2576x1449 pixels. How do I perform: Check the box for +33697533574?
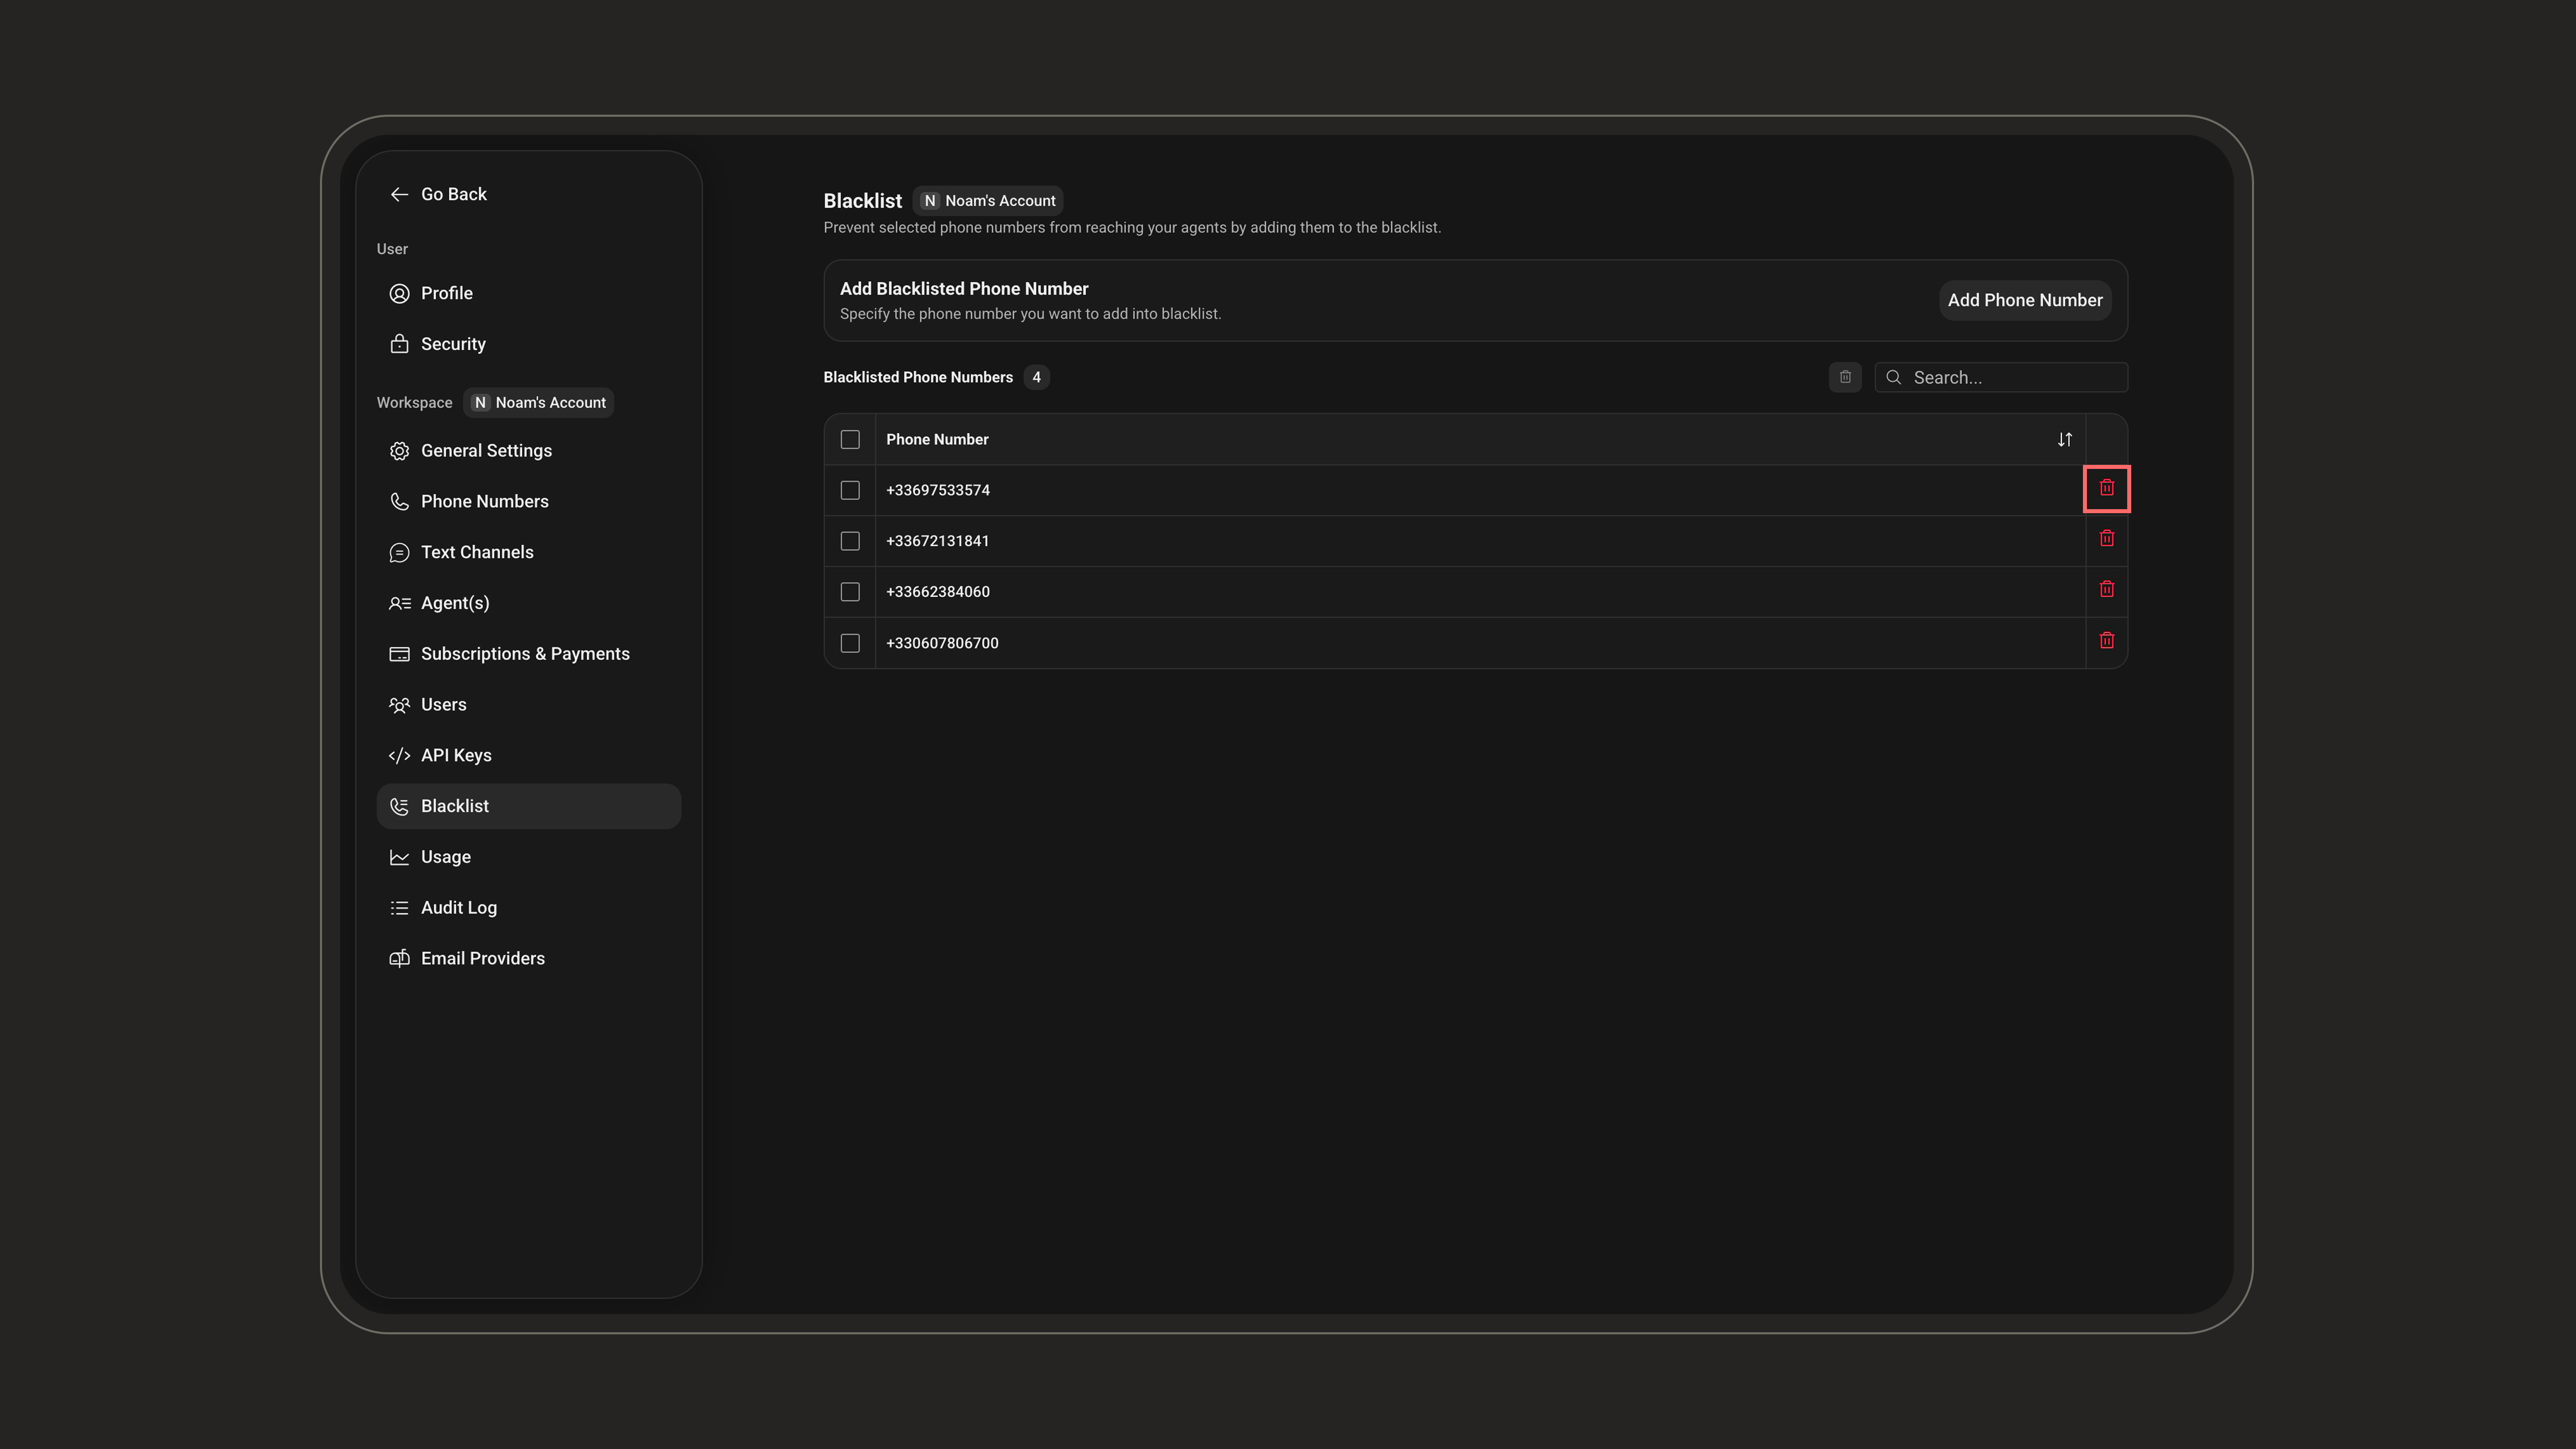click(x=850, y=490)
